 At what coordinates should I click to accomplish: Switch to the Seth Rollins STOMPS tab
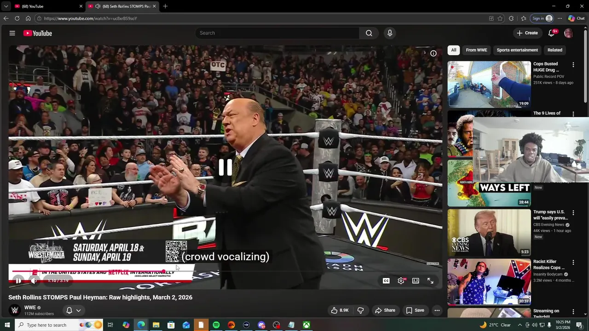[122, 6]
